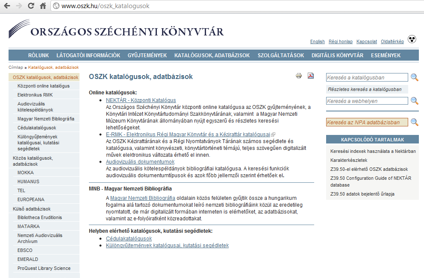Image resolution: width=424 pixels, height=278 pixels.
Task: Go to DIGITÁLIS KÖNYVTÁR in the navigation
Action: [338, 56]
